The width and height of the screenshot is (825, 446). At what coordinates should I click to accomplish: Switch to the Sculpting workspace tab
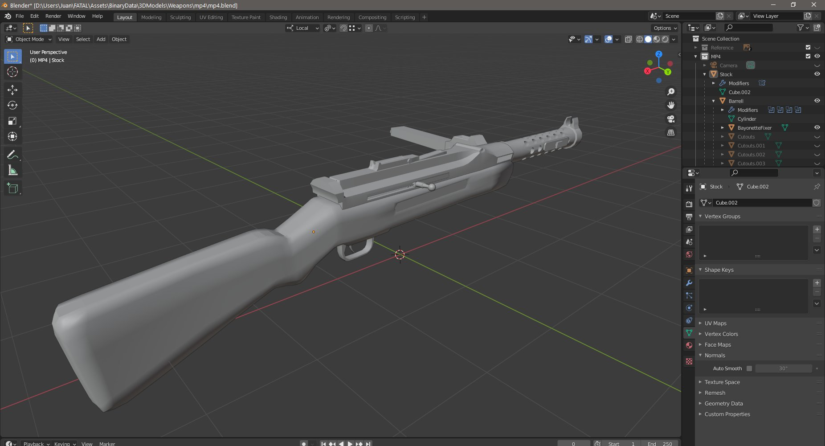tap(180, 17)
